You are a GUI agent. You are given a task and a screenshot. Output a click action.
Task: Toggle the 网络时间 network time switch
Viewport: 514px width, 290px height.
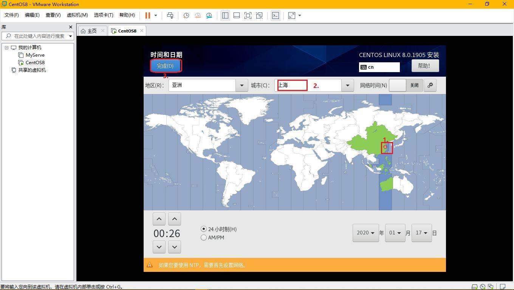[406, 85]
